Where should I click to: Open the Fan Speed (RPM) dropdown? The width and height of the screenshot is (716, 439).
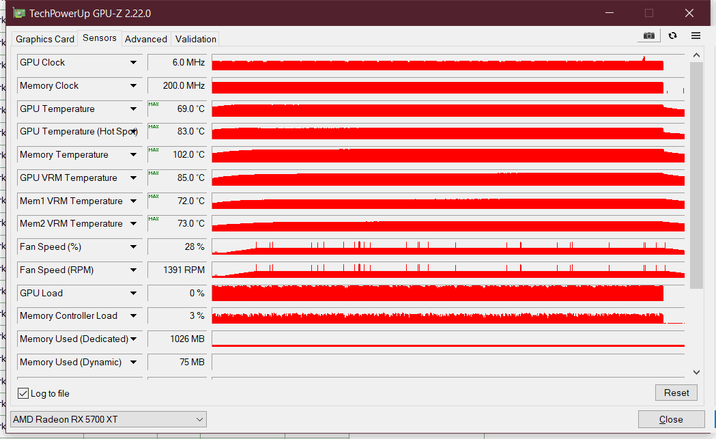tap(133, 270)
